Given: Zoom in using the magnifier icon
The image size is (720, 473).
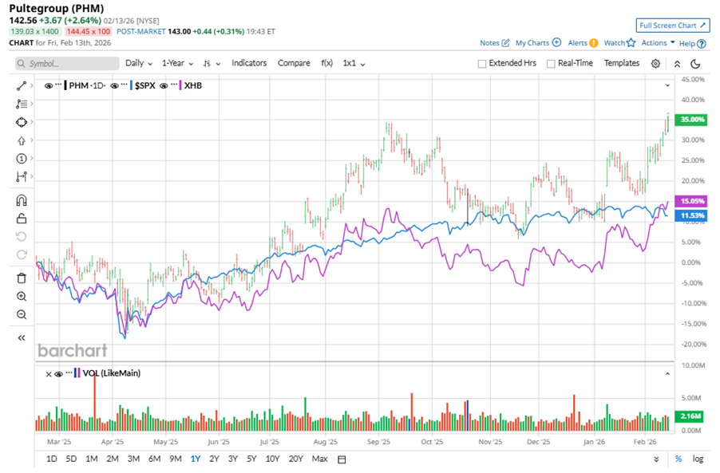Looking at the screenshot, I should [x=22, y=296].
